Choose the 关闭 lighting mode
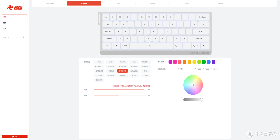This screenshot has height=140, width=280. pyautogui.click(x=100, y=62)
